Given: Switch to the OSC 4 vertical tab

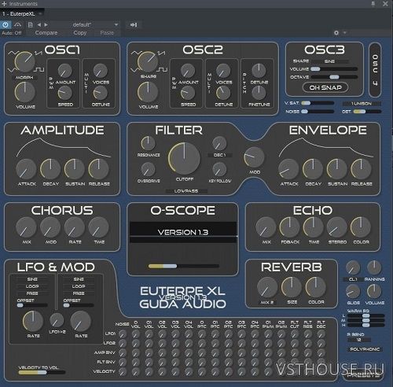Looking at the screenshot, I should [375, 70].
